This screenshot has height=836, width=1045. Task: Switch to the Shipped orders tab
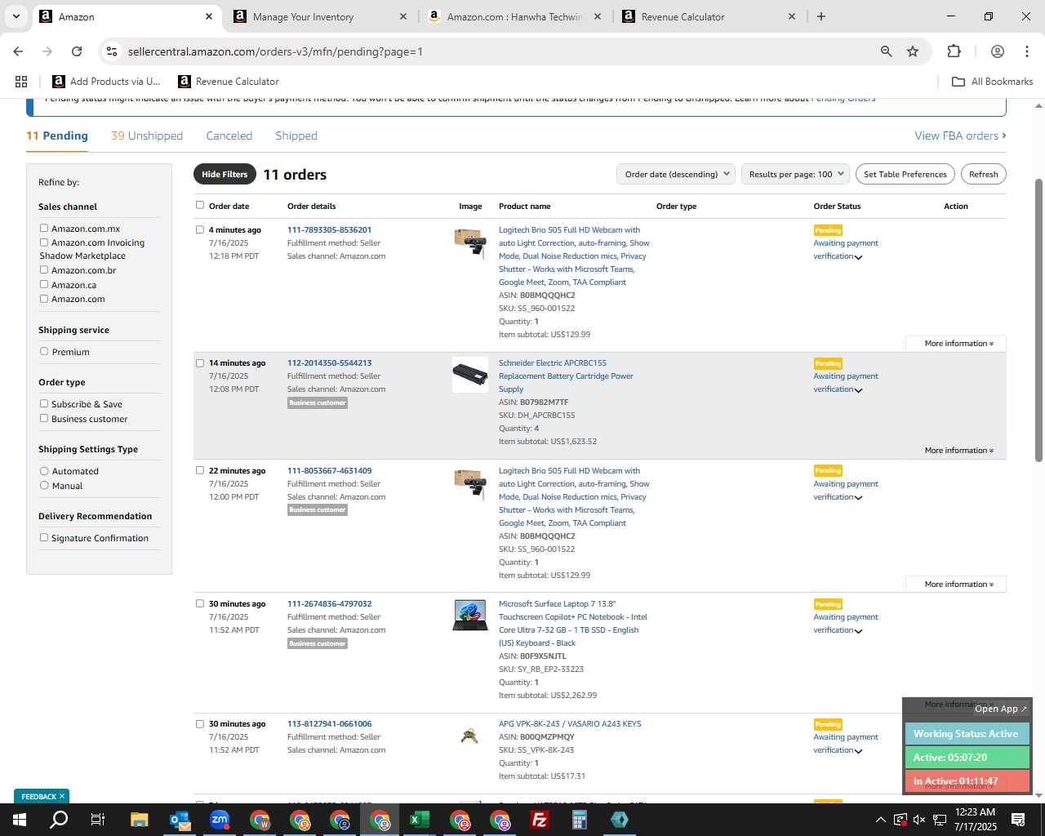(x=296, y=136)
